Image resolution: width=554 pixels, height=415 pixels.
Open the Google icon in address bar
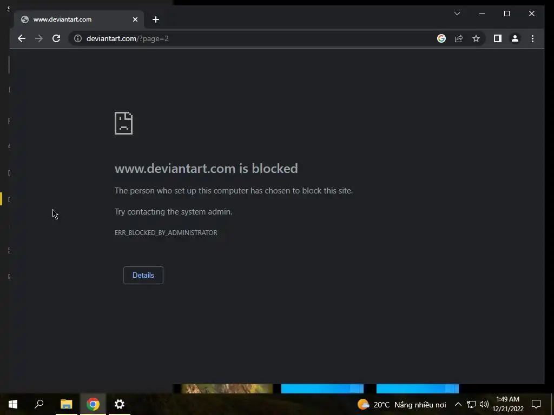pos(441,38)
